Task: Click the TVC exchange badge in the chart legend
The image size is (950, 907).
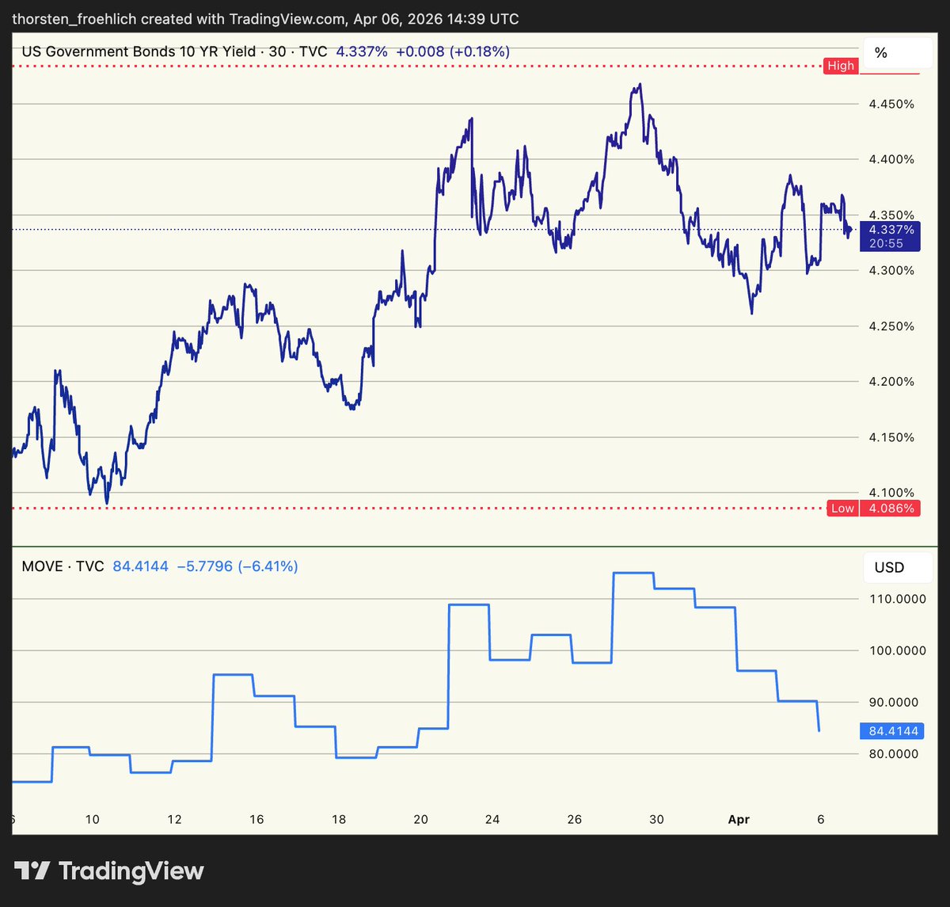Action: [x=313, y=51]
